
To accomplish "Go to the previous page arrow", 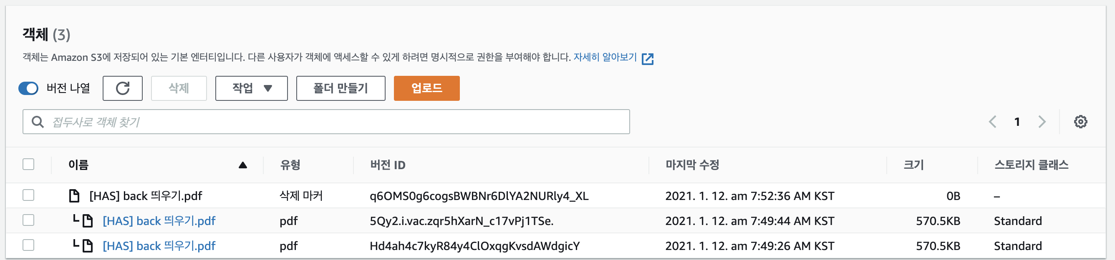I will coord(992,122).
